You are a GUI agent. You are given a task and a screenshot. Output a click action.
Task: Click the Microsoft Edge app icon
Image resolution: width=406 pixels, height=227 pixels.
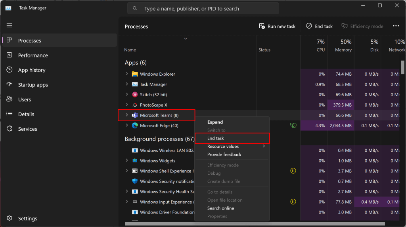tap(135, 126)
